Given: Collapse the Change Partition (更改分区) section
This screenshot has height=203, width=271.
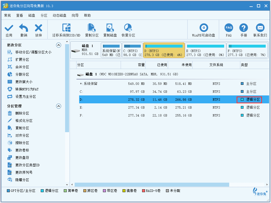Looking at the screenshot, I should (58, 45).
